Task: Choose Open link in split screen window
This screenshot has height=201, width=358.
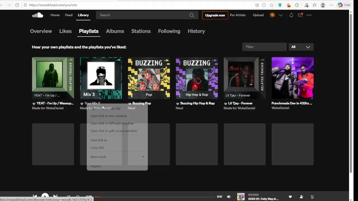Action: [117, 131]
